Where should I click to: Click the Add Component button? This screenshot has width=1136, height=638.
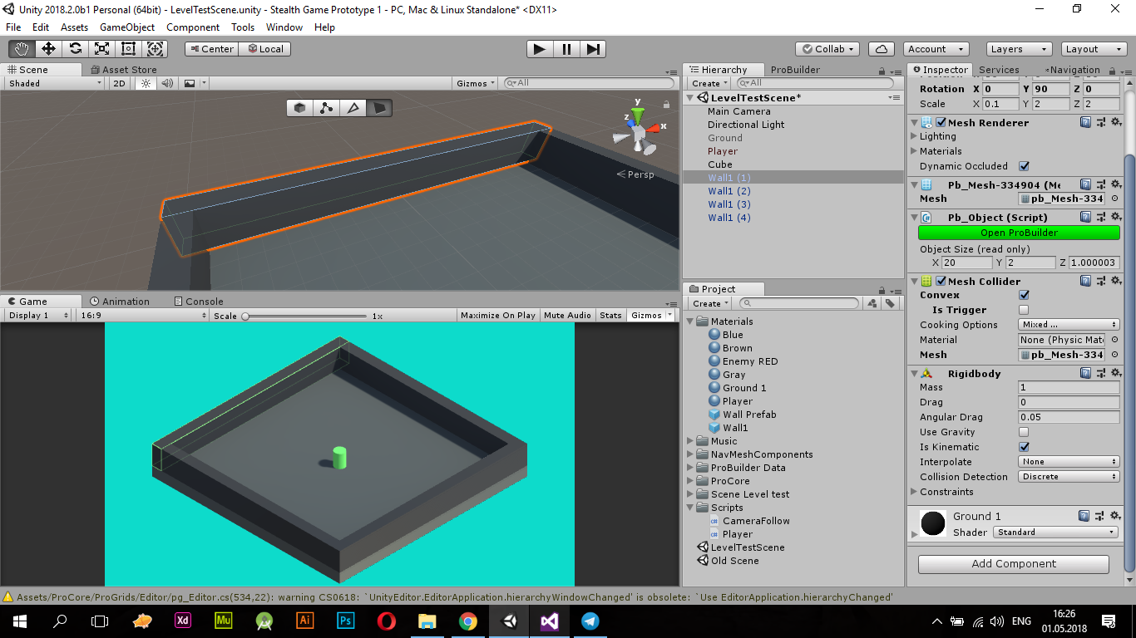[x=1014, y=564]
